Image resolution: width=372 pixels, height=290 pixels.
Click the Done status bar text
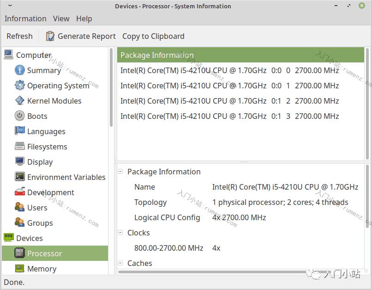click(x=14, y=282)
